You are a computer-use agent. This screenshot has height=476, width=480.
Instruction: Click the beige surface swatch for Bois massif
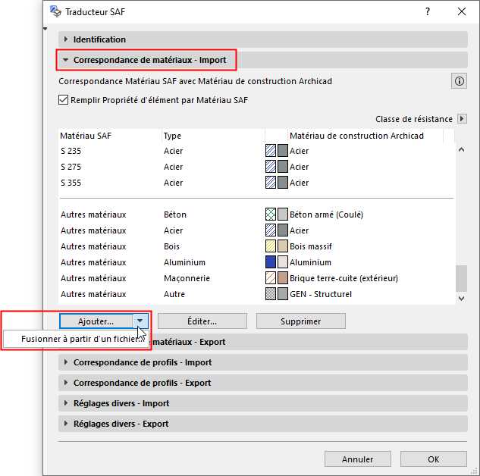(283, 246)
